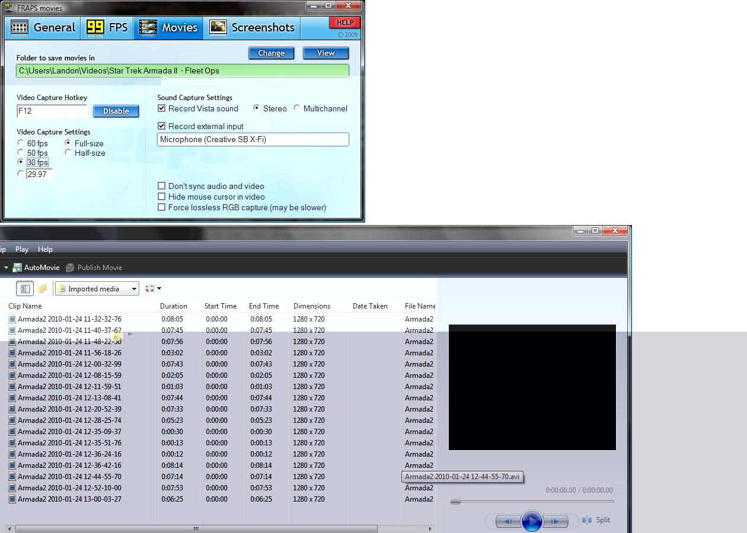This screenshot has width=747, height=533.
Task: Expand the dropdown arrow left of AutoMovie
Action: pyautogui.click(x=6, y=268)
